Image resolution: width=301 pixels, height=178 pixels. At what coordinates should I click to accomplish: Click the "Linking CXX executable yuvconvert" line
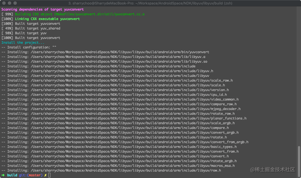pos(47,19)
